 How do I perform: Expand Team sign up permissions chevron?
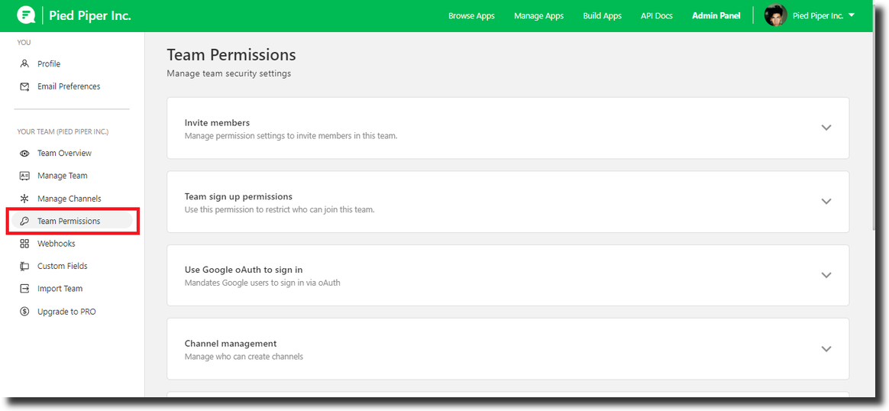click(x=826, y=201)
